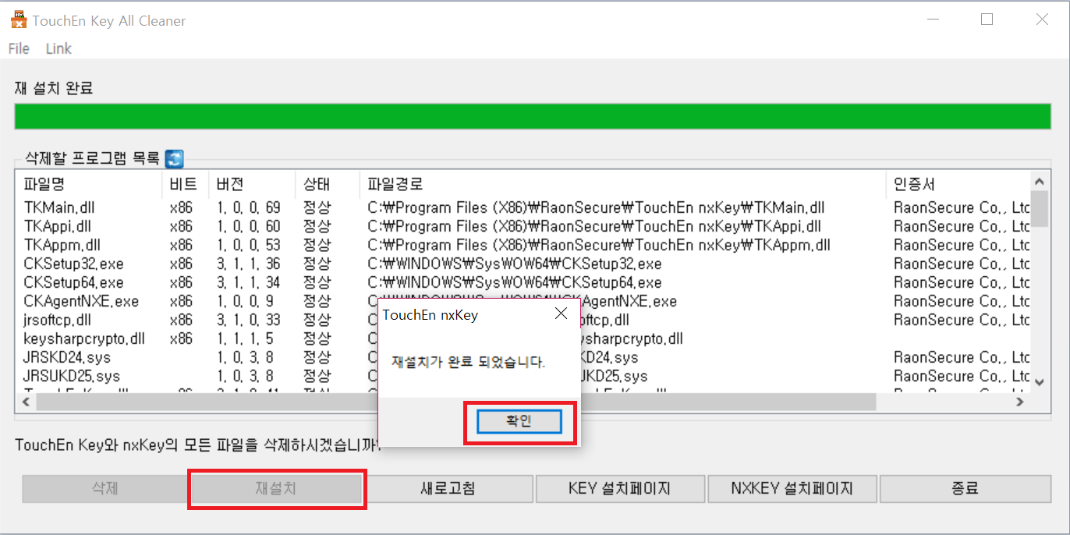Open the NXKEY 설치페이지 button
This screenshot has width=1070, height=535.
(792, 489)
